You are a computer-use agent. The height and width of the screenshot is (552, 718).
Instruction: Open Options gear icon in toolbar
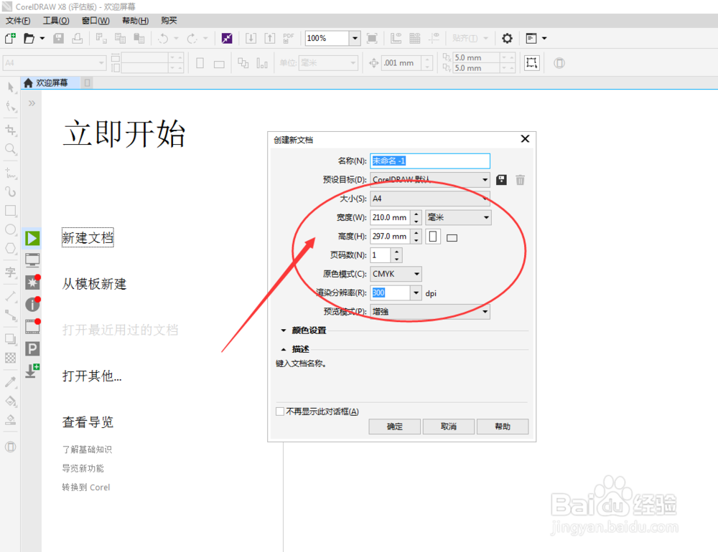click(507, 39)
